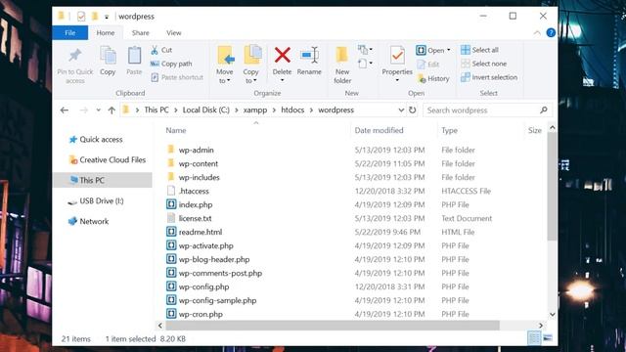Open the New item dropdown
The image size is (626, 352).
click(365, 50)
